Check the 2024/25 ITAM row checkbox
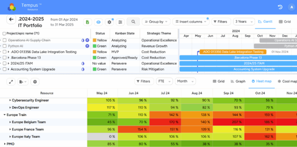This screenshot has height=147, width=297. coord(5,64)
